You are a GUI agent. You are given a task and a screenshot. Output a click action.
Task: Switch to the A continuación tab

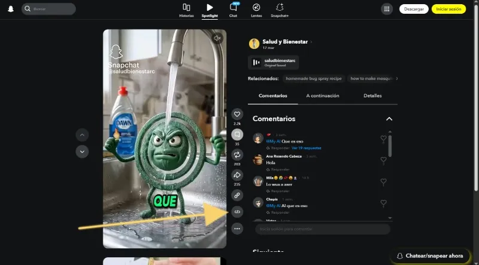[x=323, y=95]
